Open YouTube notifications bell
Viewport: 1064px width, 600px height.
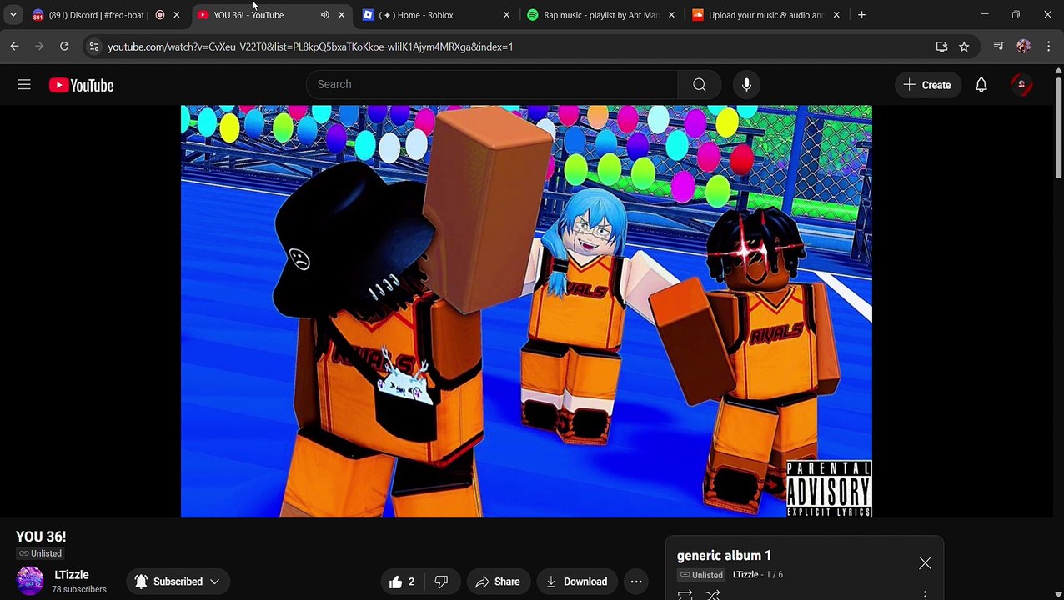[x=981, y=85]
